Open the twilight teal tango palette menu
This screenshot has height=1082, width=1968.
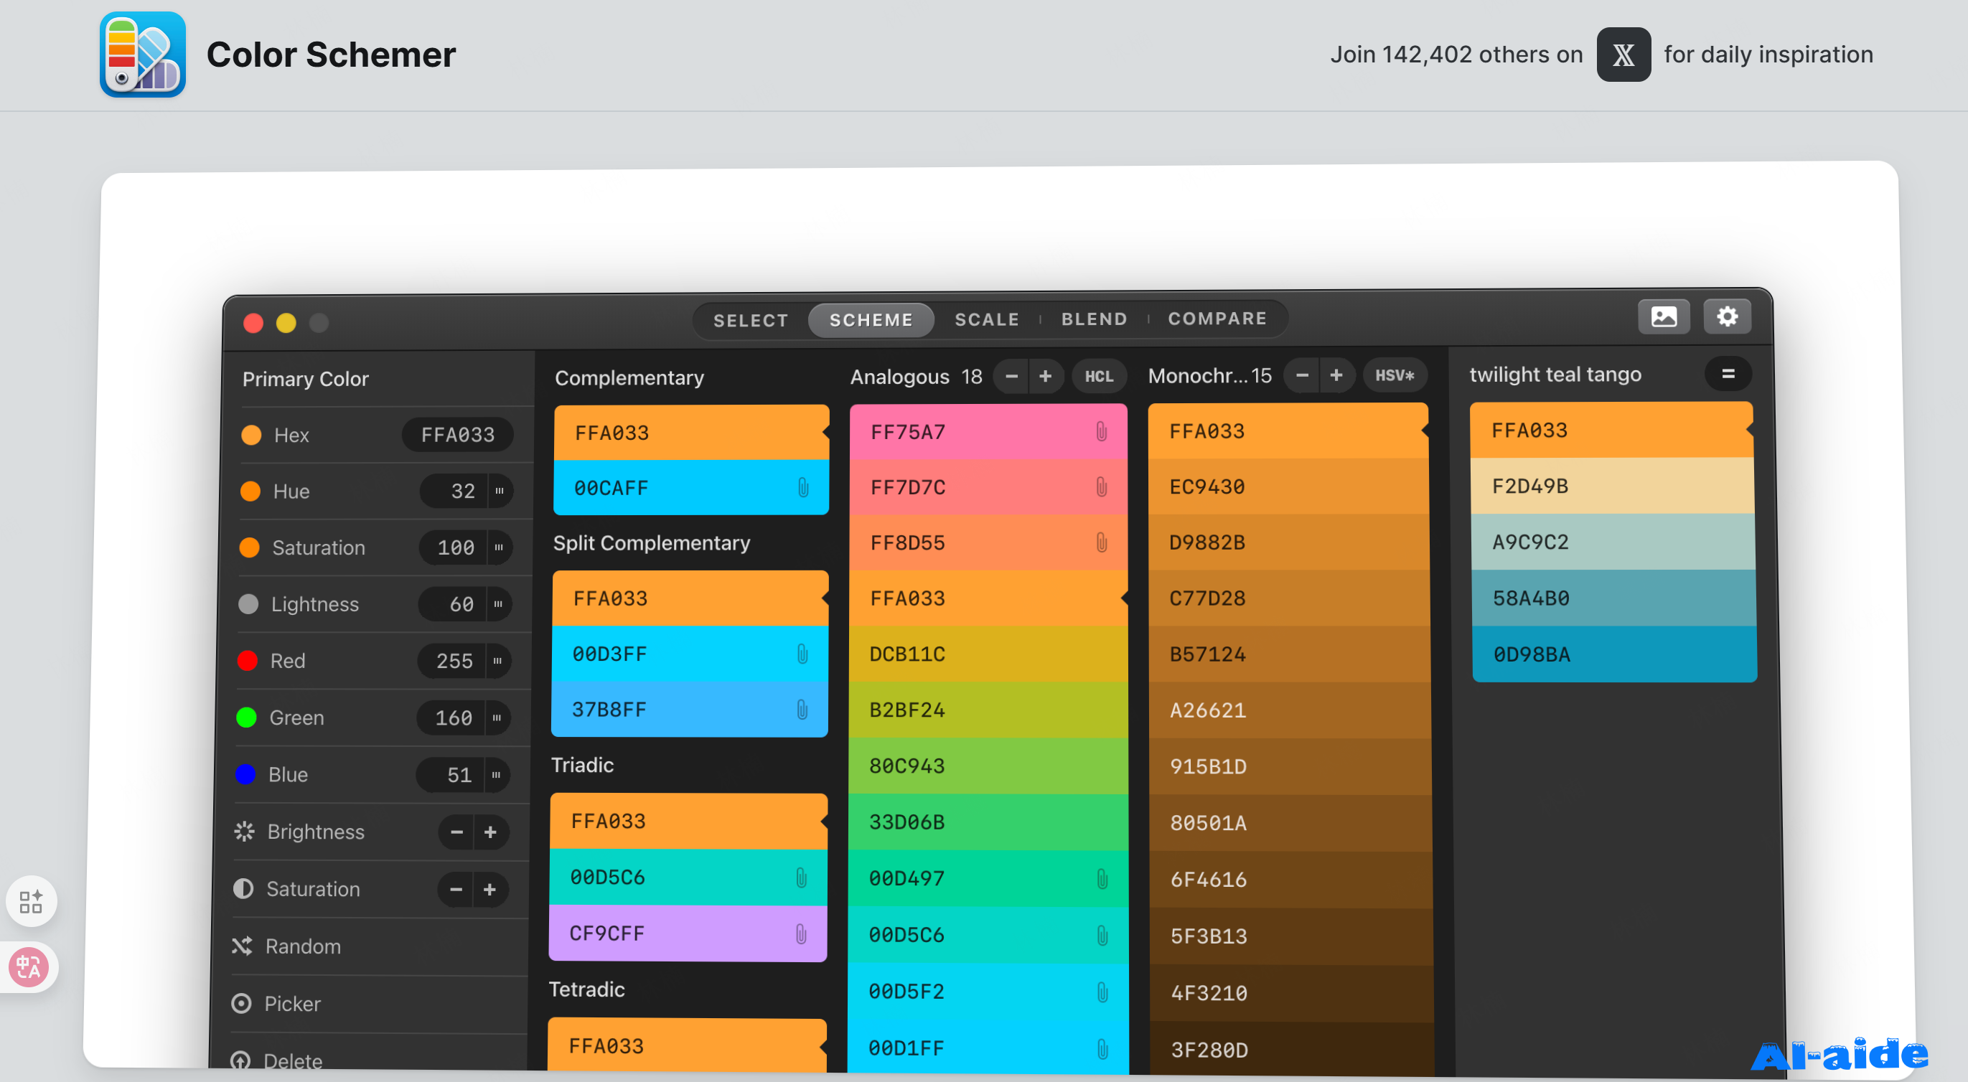1728,374
